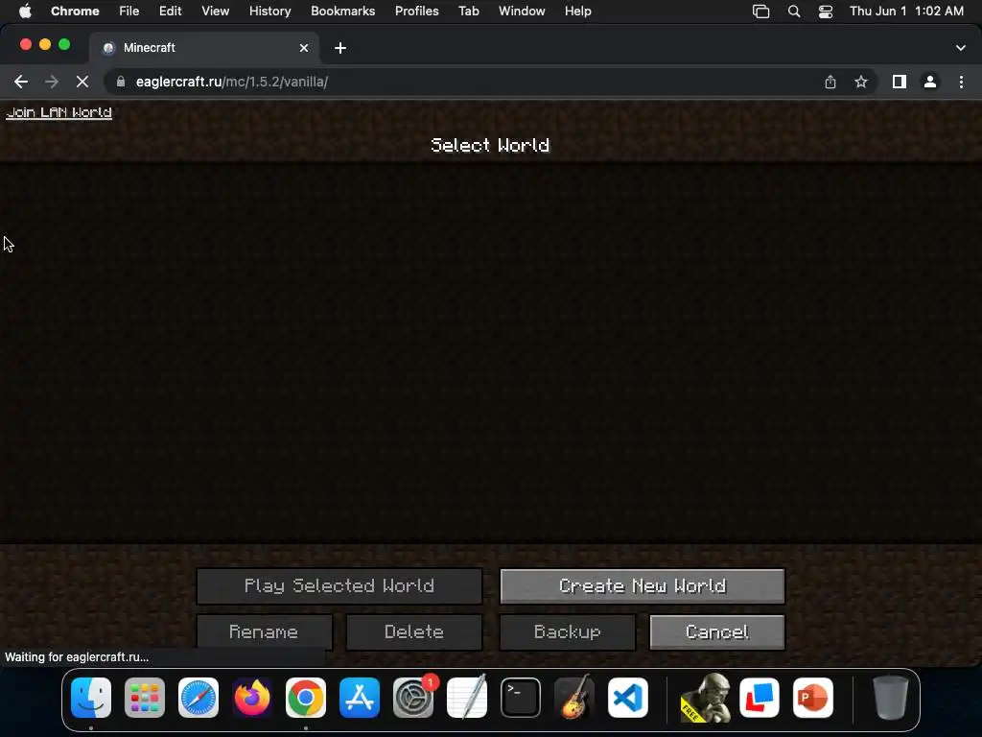The width and height of the screenshot is (982, 737).
Task: Click the share icon in address bar
Action: point(830,82)
